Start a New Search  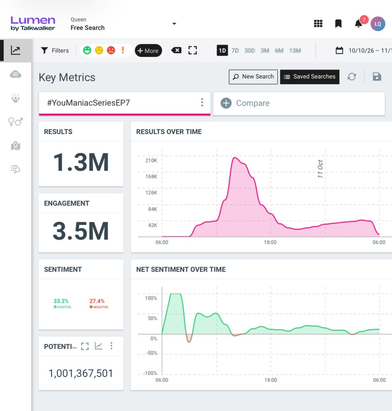[253, 77]
